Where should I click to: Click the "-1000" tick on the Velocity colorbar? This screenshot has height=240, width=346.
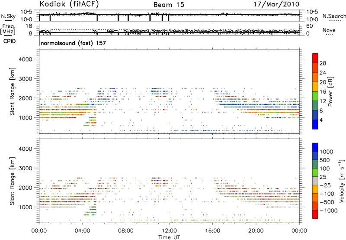pyautogui.click(x=328, y=211)
